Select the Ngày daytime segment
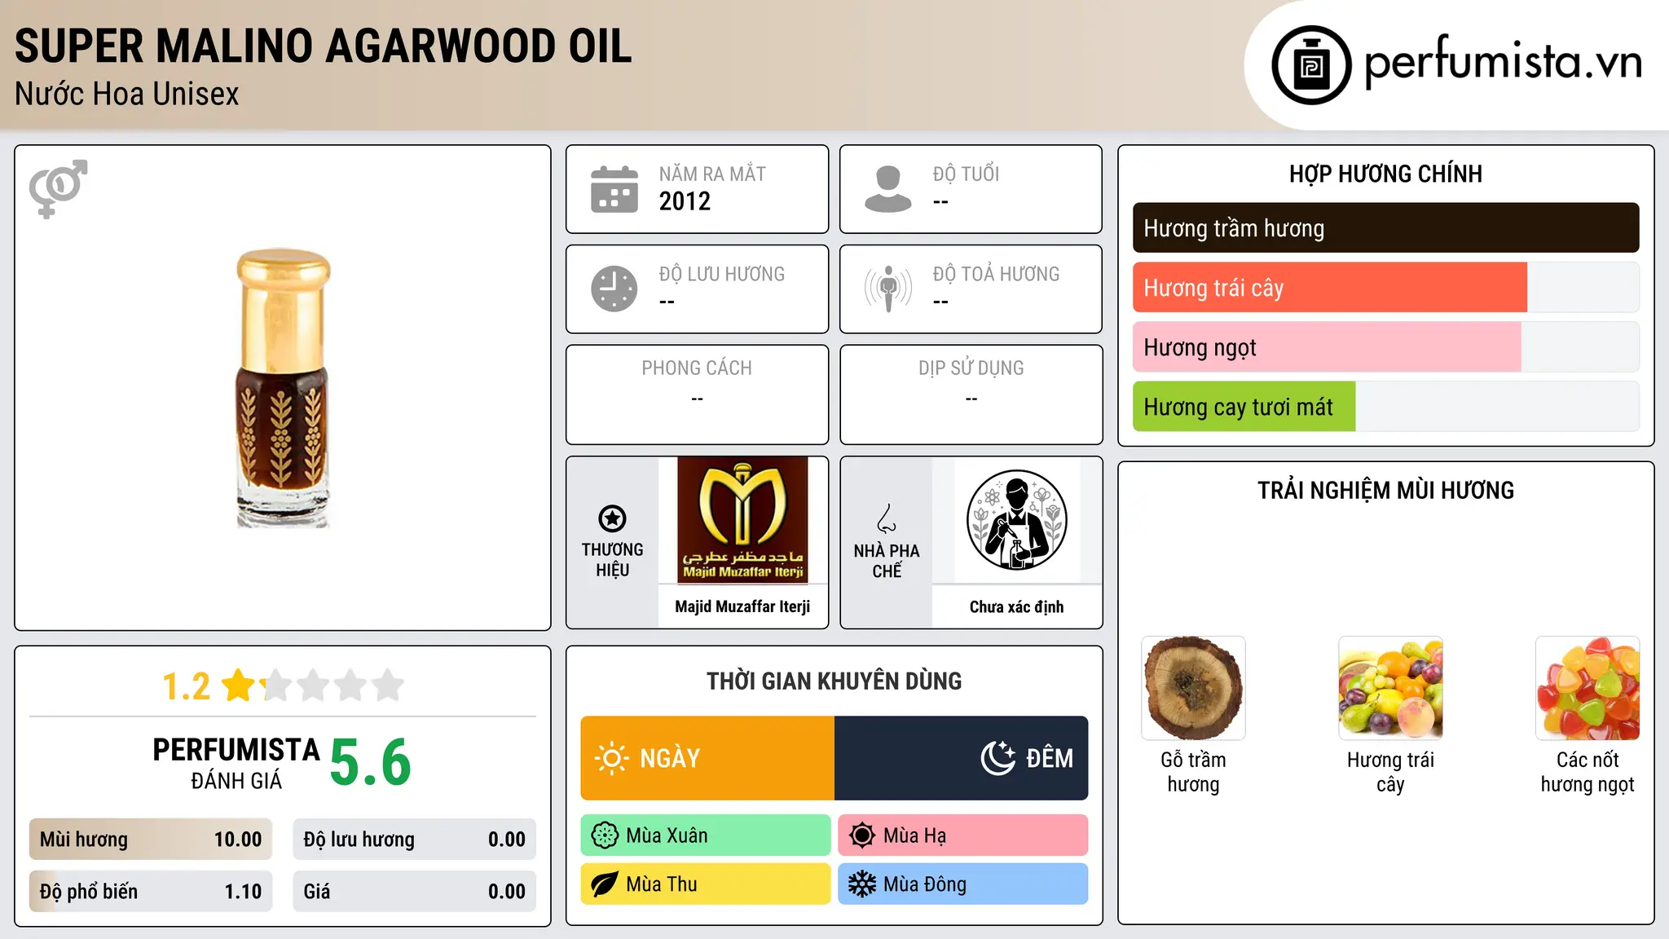The height and width of the screenshot is (939, 1669). tap(707, 758)
